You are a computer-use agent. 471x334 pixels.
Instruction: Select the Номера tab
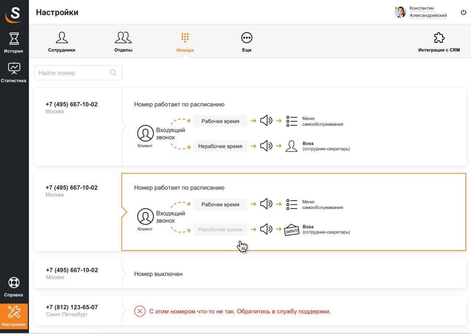tap(185, 42)
